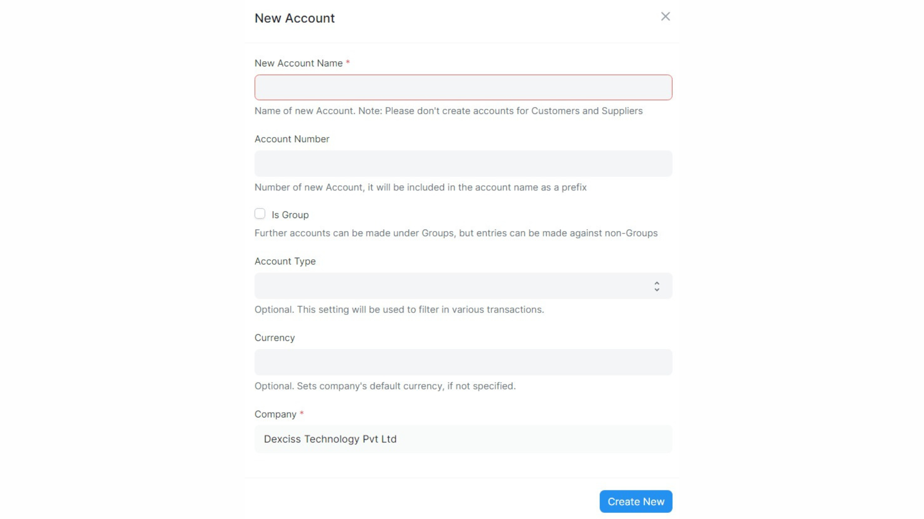
Task: Click the account number prefix help text
Action: pos(420,187)
